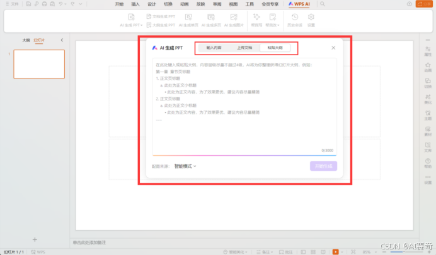The image size is (436, 255).
Task: Switch to slide sorter grid view
Action: click(313, 252)
